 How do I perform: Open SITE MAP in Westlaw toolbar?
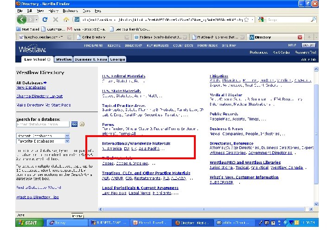pyautogui.click(x=229, y=45)
